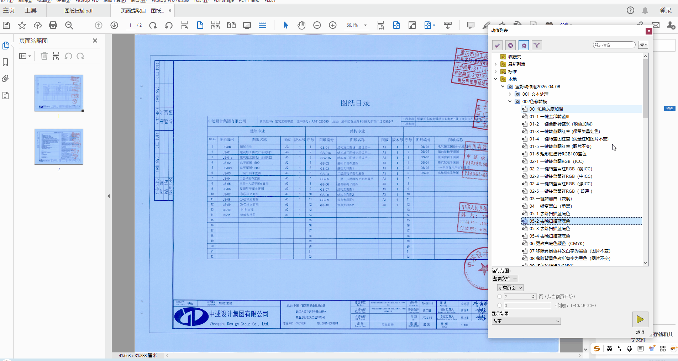678x361 pixels.
Task: Open the 显示结果 从不 dropdown
Action: 526,321
